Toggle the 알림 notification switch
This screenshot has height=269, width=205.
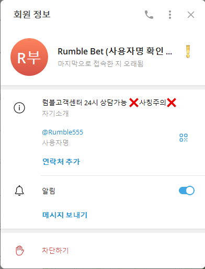tap(187, 190)
